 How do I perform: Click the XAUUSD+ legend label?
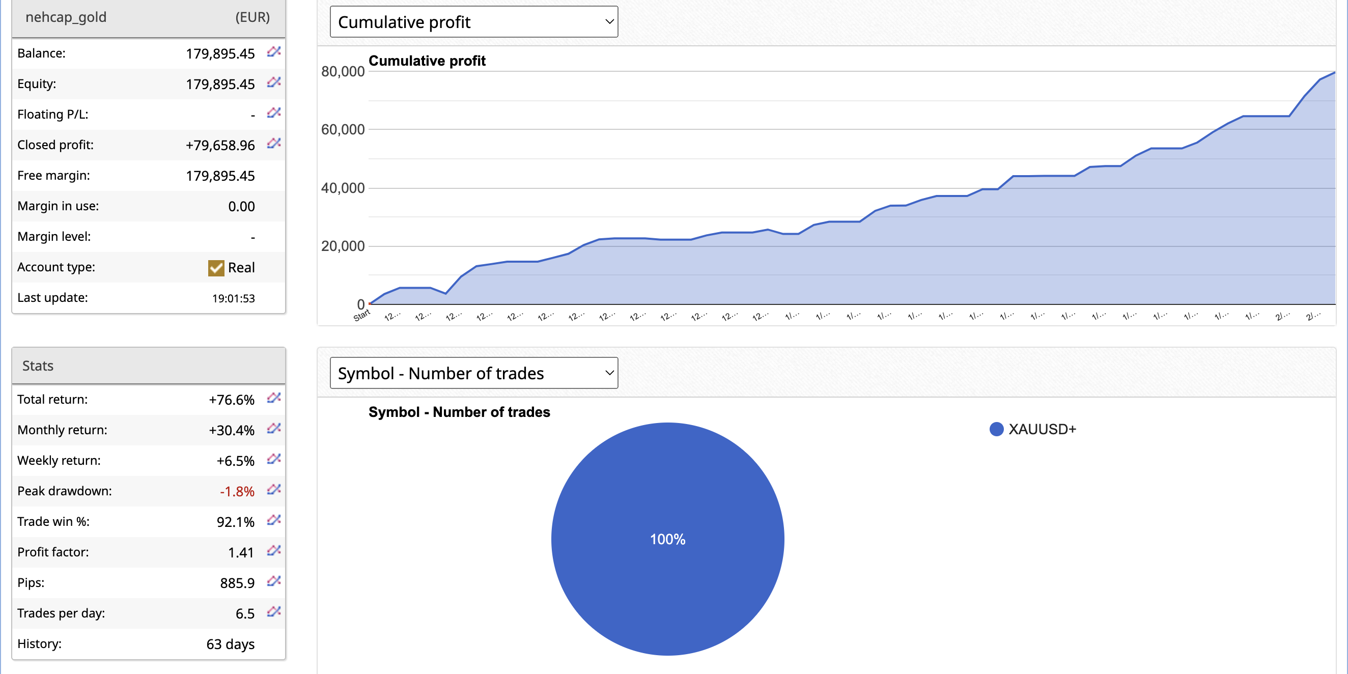click(1042, 429)
